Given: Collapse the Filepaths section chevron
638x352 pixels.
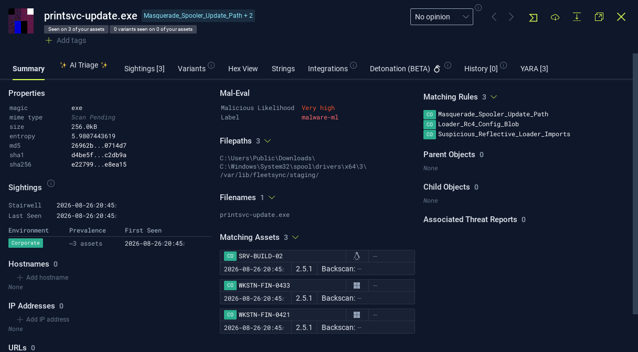Looking at the screenshot, I should pos(268,141).
